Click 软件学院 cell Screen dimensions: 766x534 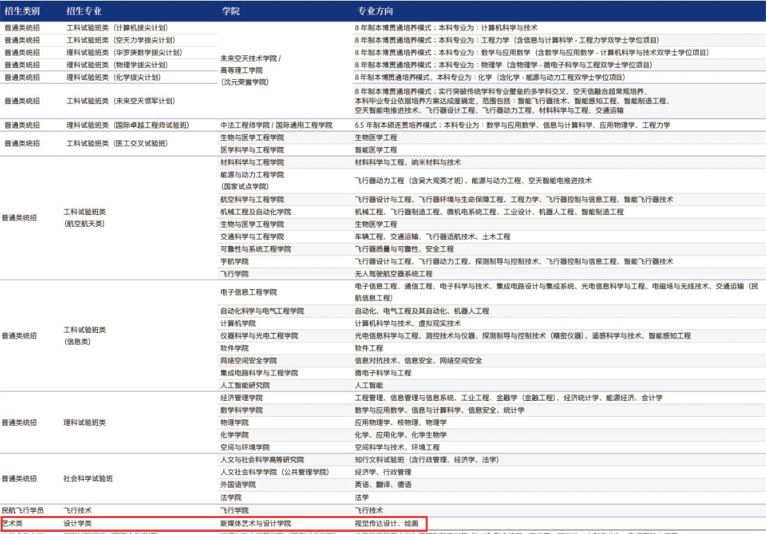[234, 348]
